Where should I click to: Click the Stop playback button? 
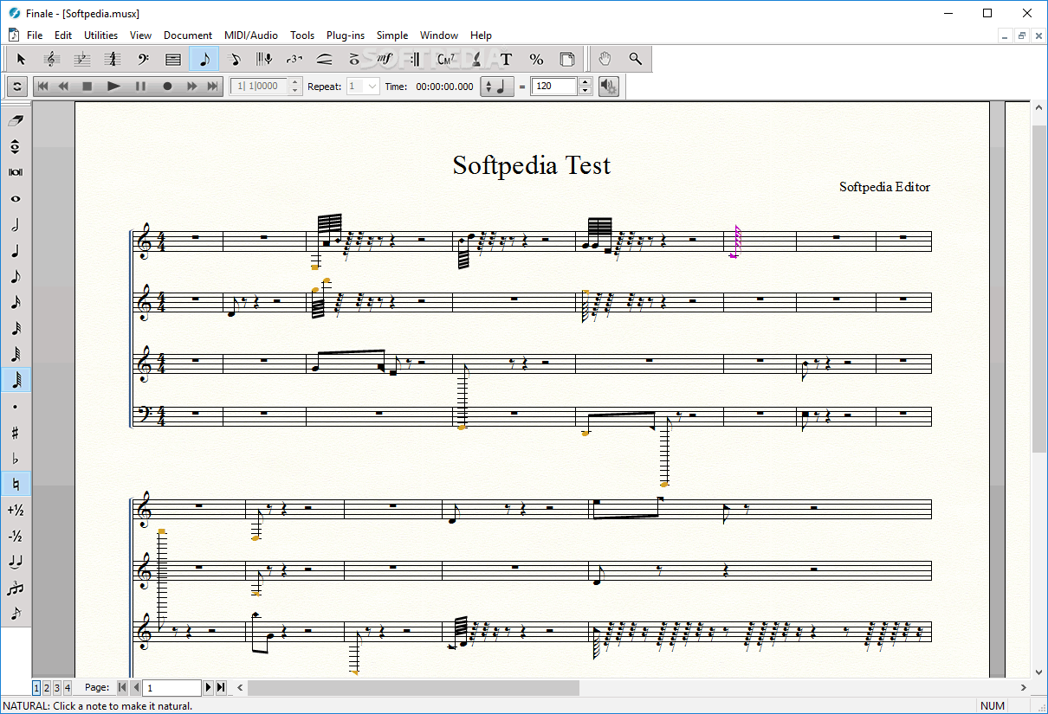[87, 86]
